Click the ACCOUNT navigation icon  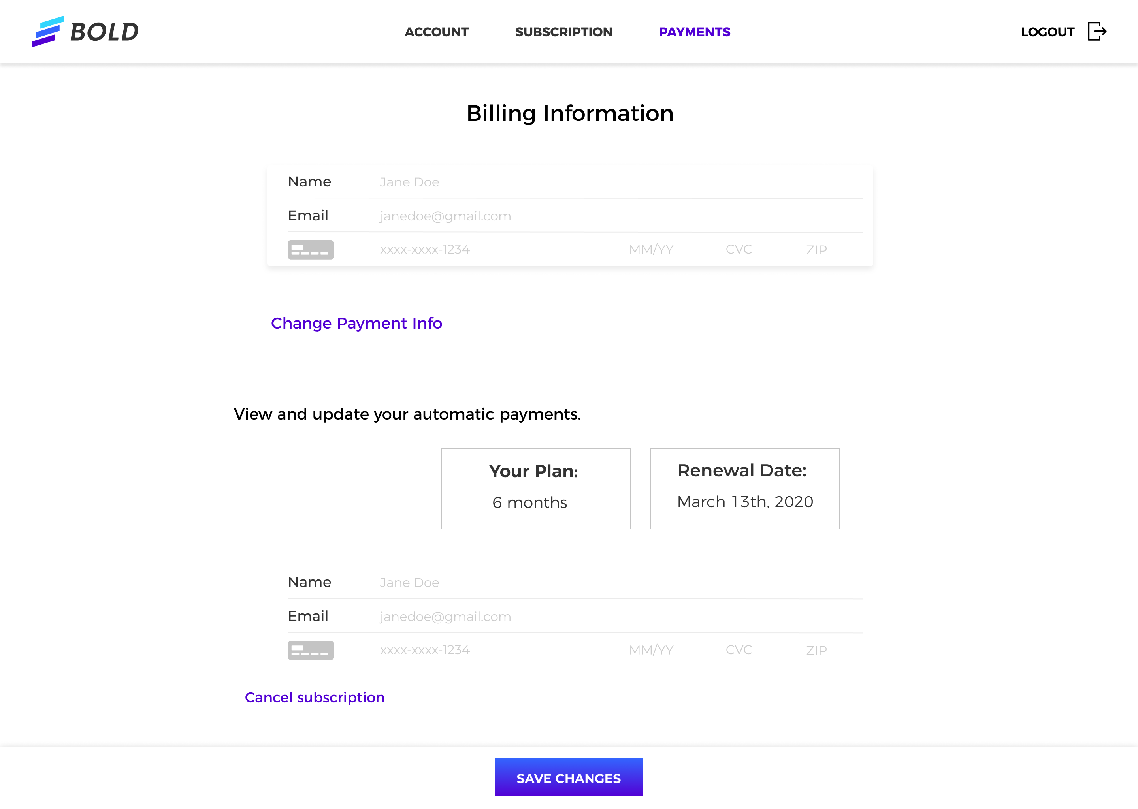(x=436, y=32)
